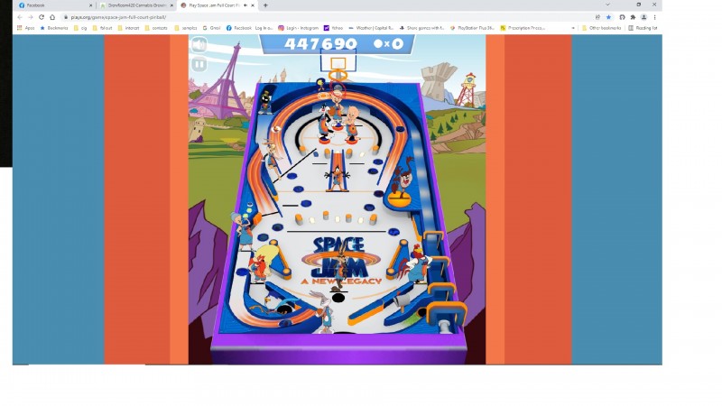Open a new browser tab

[x=265, y=5]
